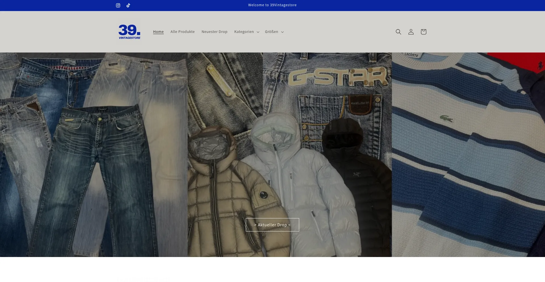Click the hero banner jeans photo
This screenshot has width=545, height=282.
click(x=94, y=155)
